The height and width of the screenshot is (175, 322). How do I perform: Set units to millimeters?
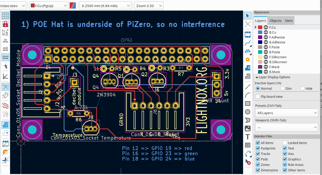coord(5,57)
